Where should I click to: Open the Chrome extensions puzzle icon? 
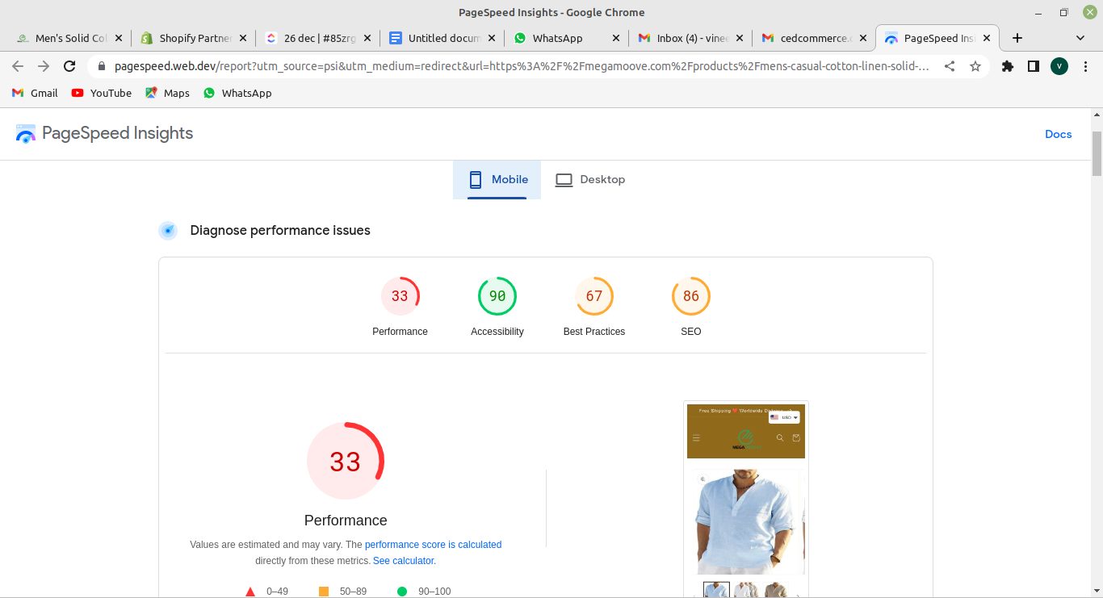(x=1007, y=66)
